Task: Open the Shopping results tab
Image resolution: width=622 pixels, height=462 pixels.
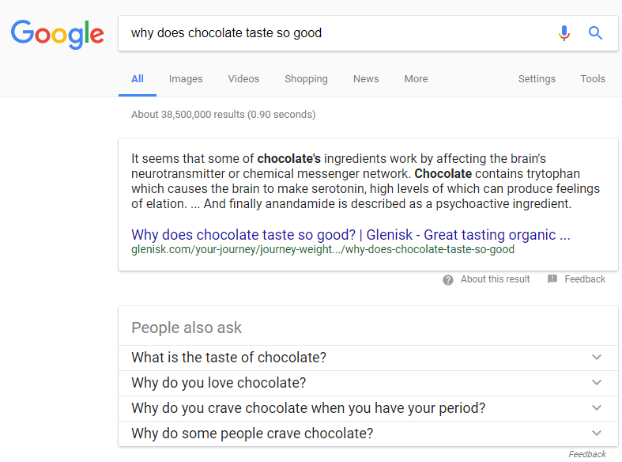Action: (x=306, y=79)
